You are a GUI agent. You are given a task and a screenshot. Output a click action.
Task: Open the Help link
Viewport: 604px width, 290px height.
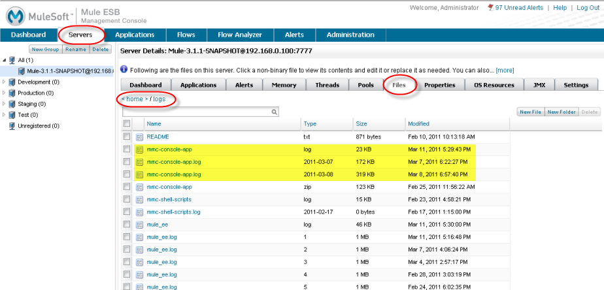(560, 8)
